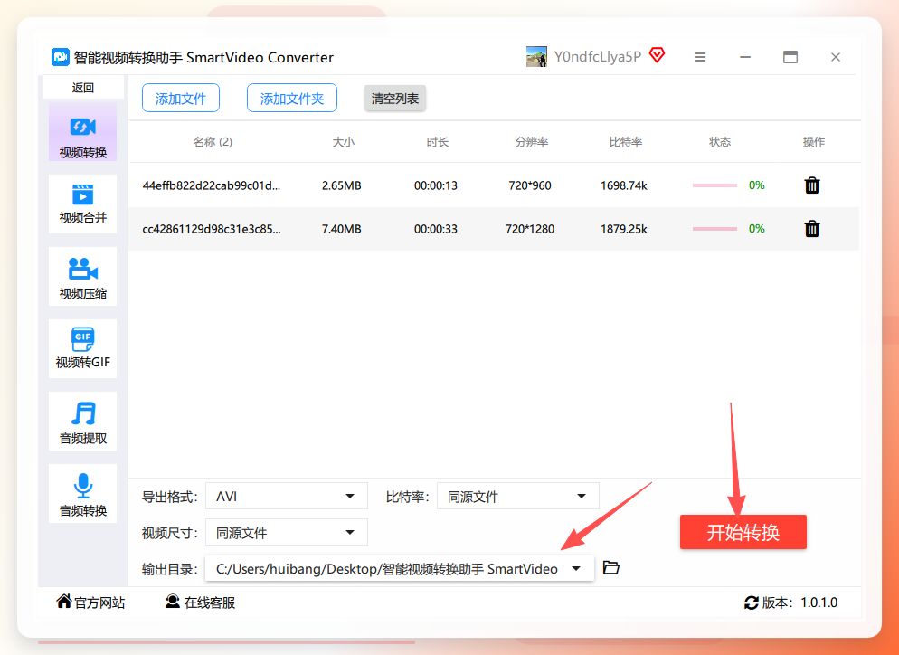Click the 分辨率 column header

(532, 142)
